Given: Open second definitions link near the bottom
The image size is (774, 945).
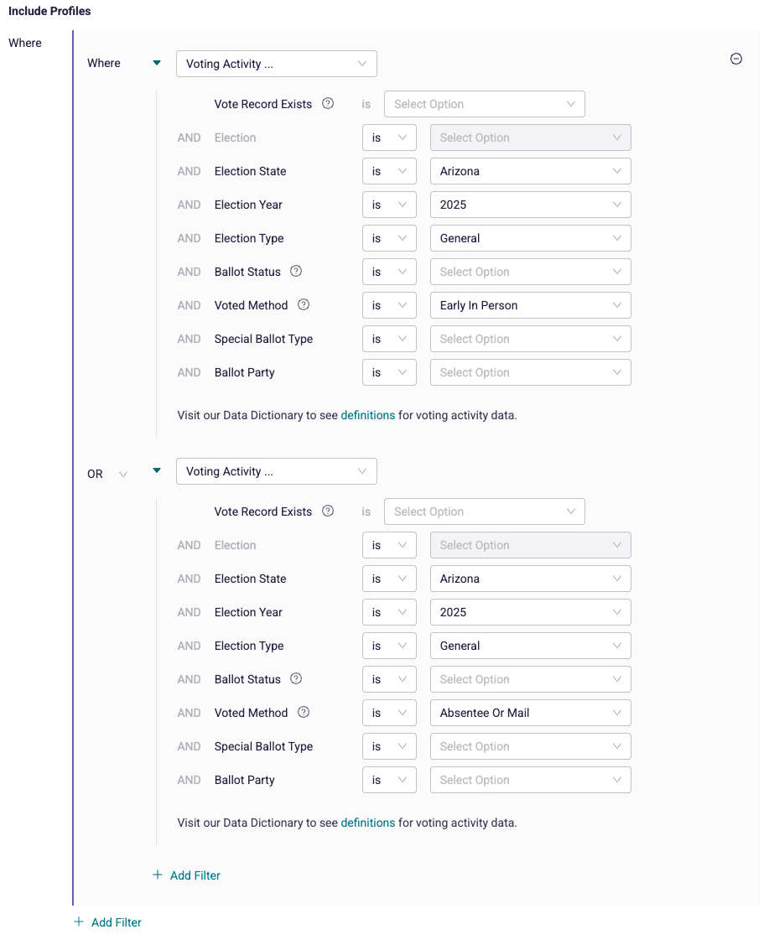Looking at the screenshot, I should (x=367, y=823).
